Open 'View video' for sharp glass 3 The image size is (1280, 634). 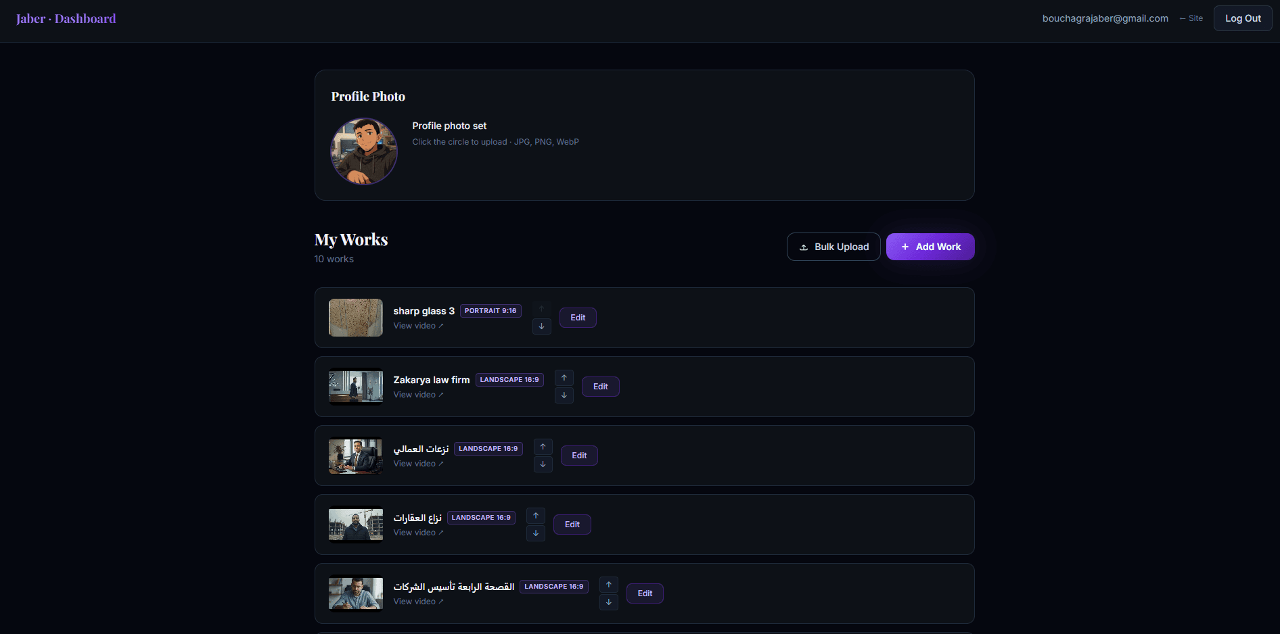pos(418,326)
